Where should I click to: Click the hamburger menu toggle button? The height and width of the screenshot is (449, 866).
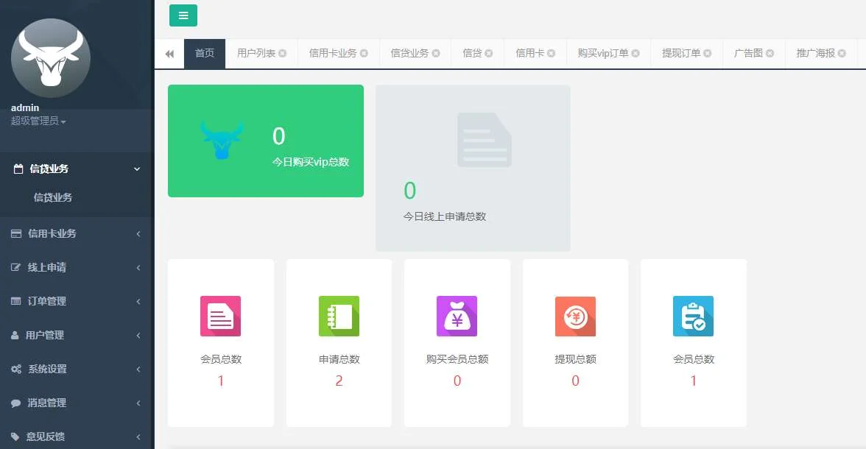click(x=183, y=15)
